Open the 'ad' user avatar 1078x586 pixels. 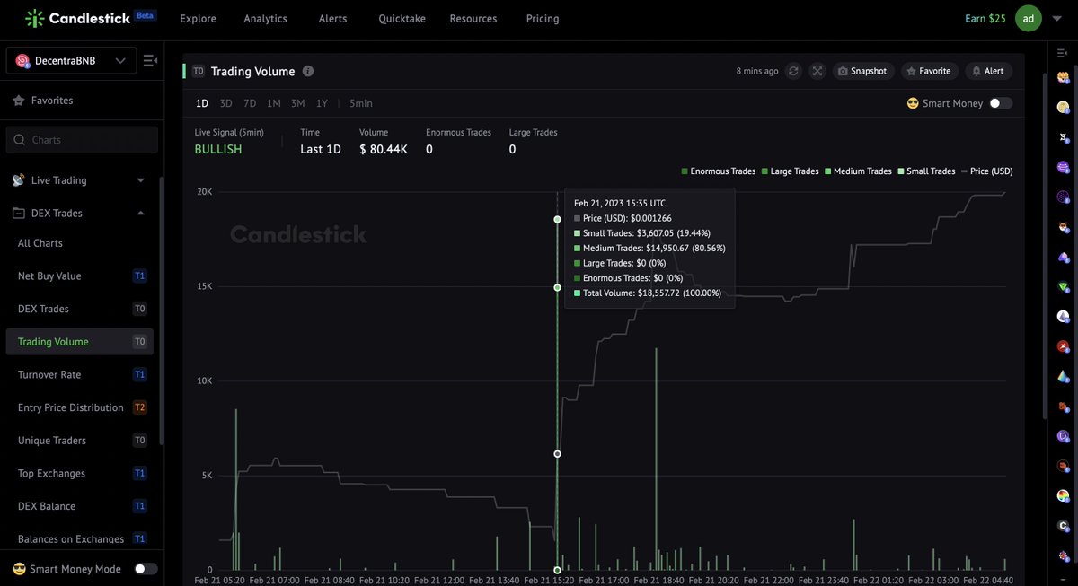pyautogui.click(x=1029, y=18)
